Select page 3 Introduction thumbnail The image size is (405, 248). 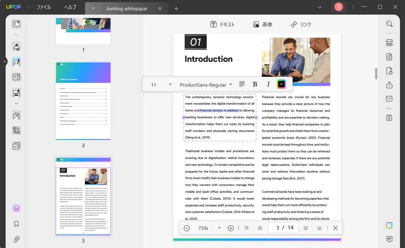[83, 196]
